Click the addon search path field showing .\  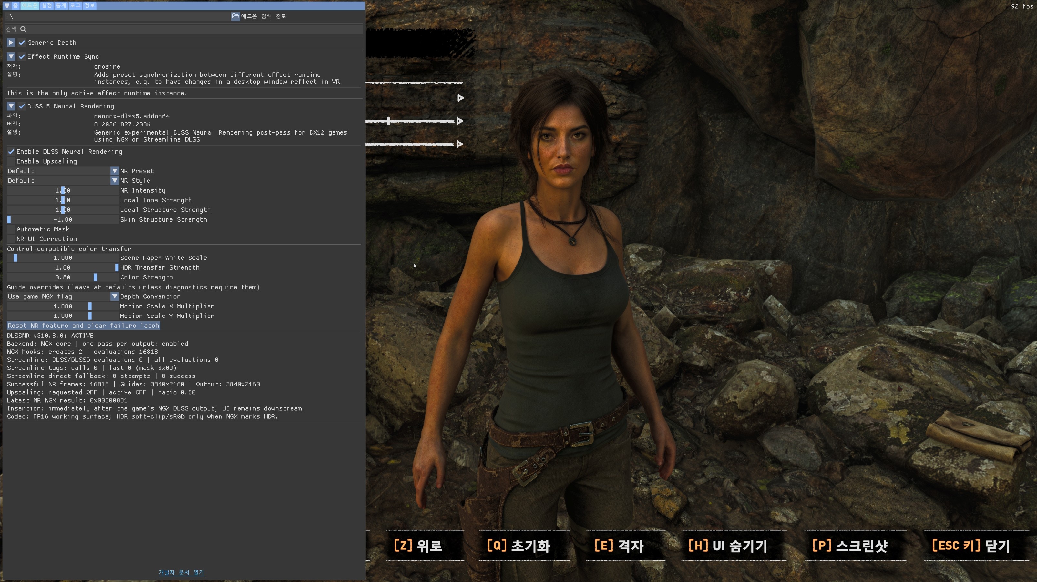pos(118,16)
